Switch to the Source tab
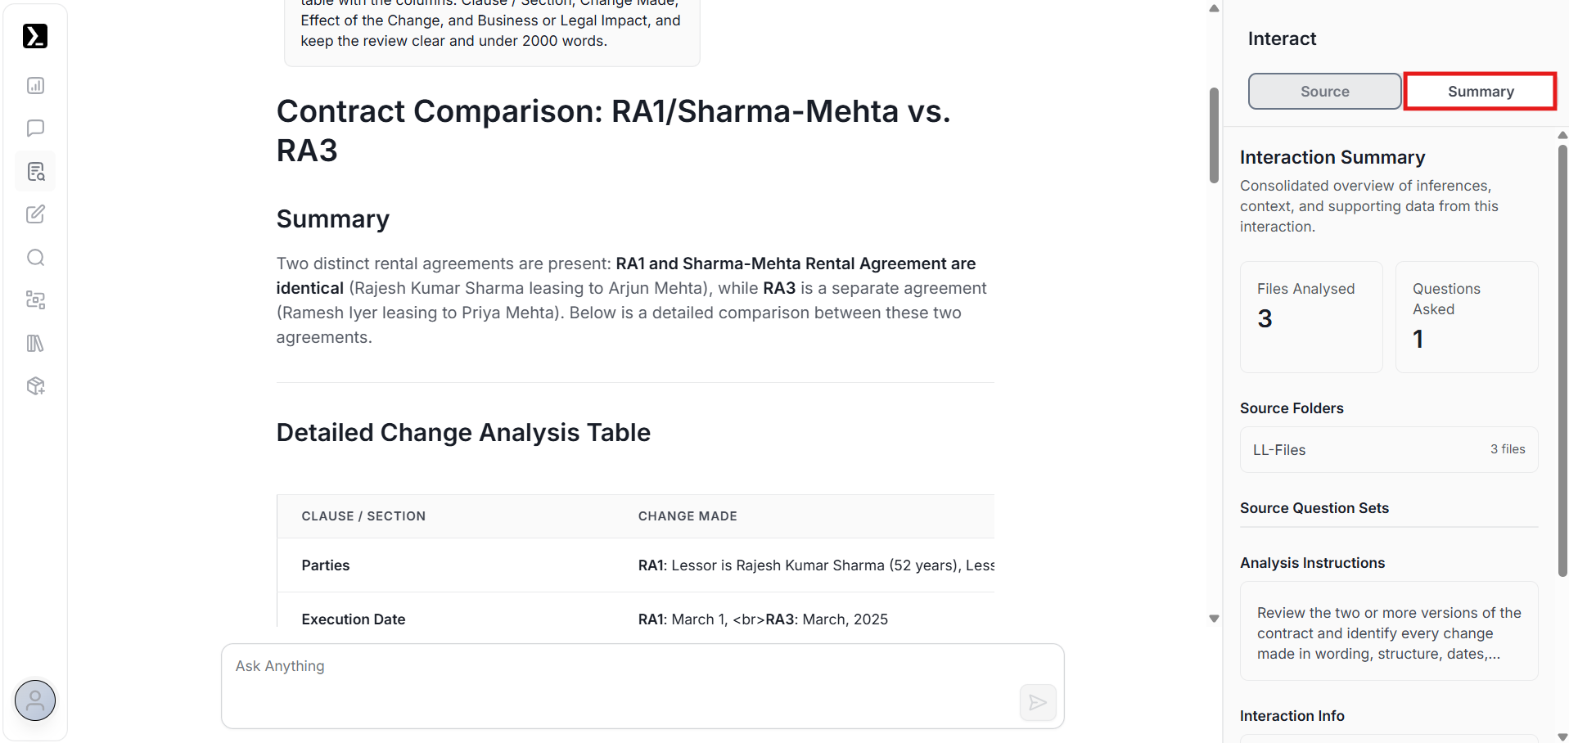Screen dimensions: 1569x743 point(1324,92)
